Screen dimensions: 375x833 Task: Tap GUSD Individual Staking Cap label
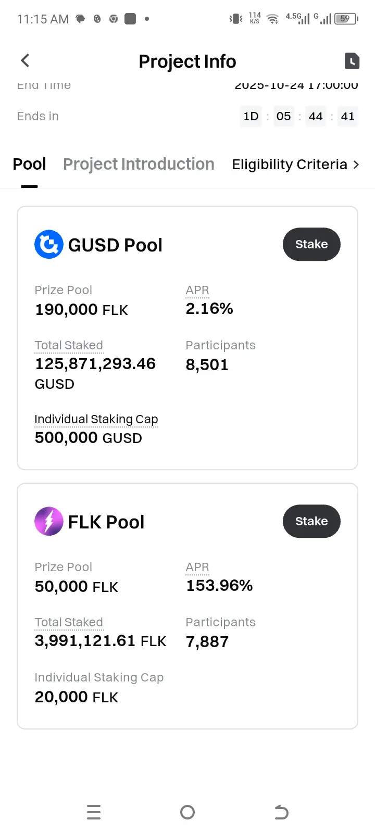click(x=96, y=420)
